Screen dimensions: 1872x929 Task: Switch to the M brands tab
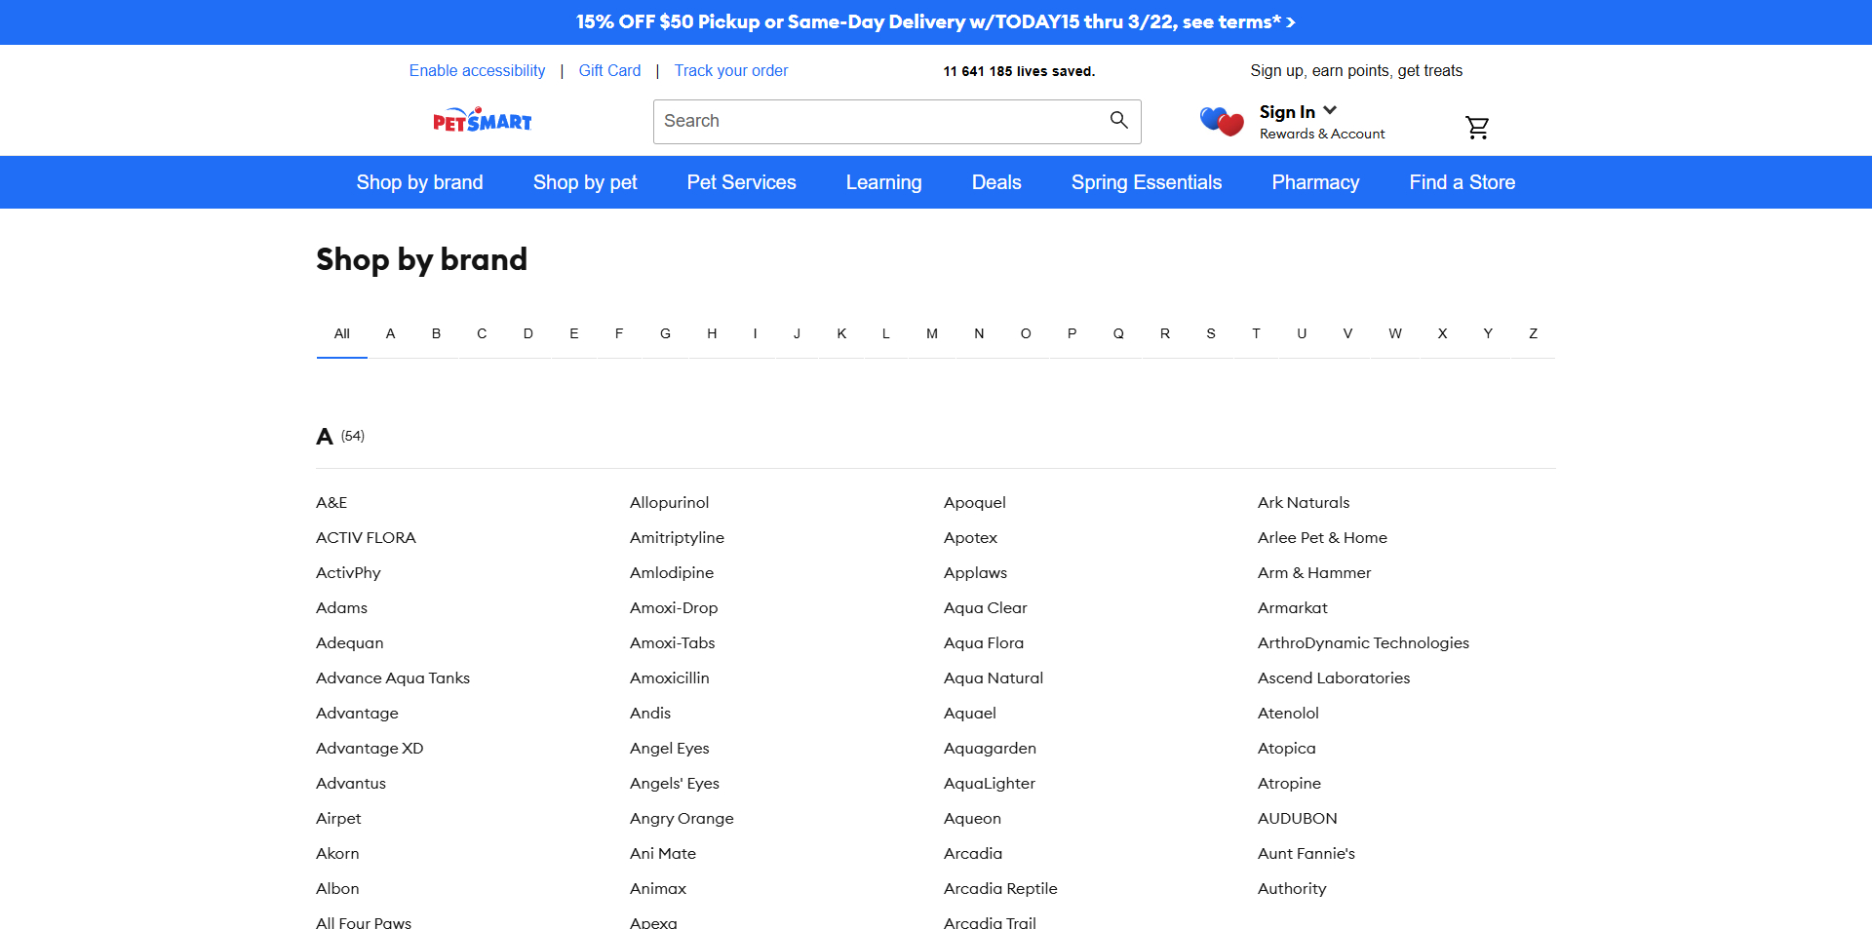(931, 333)
